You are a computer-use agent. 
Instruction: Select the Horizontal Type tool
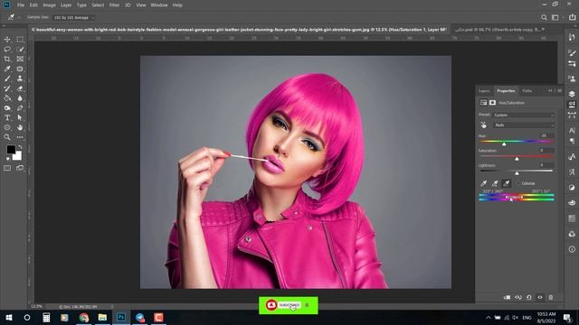[7, 117]
